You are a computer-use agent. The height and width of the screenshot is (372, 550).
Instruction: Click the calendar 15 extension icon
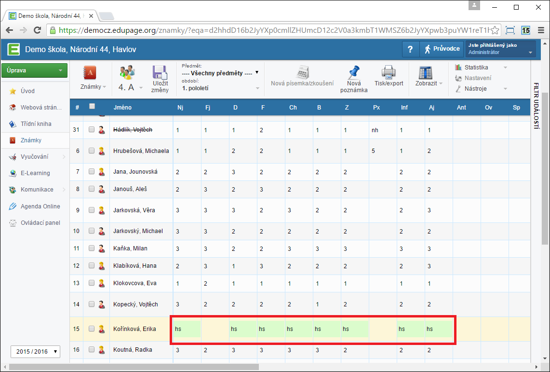(x=525, y=30)
